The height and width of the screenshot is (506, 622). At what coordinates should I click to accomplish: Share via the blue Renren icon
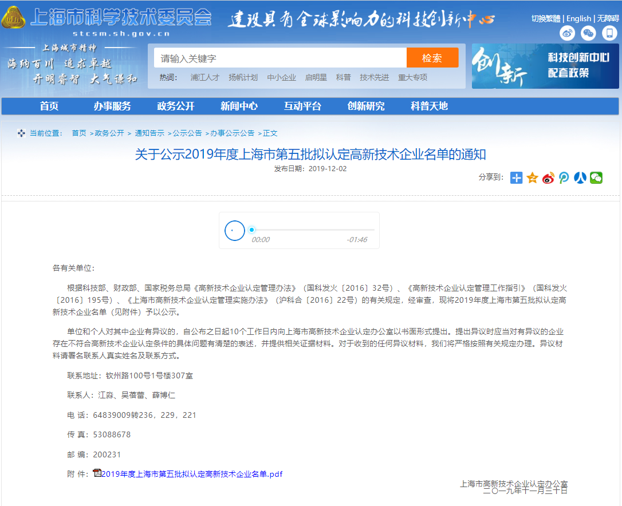point(580,178)
